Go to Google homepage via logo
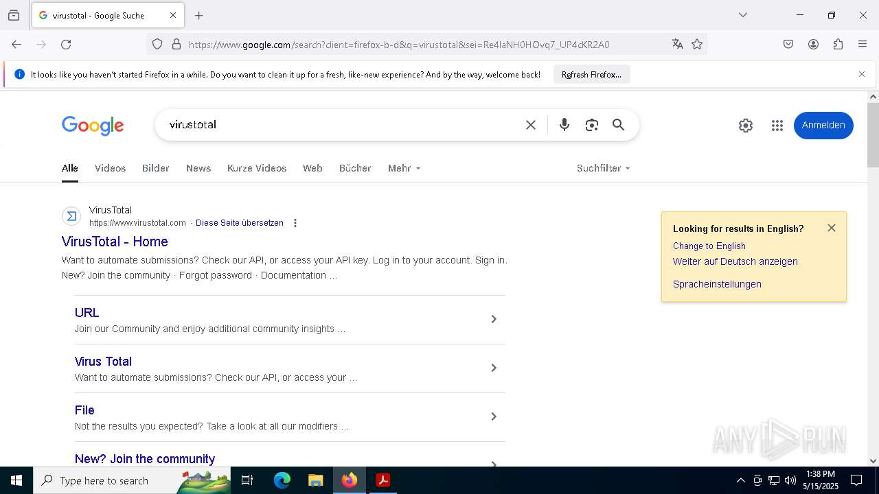 pos(93,126)
